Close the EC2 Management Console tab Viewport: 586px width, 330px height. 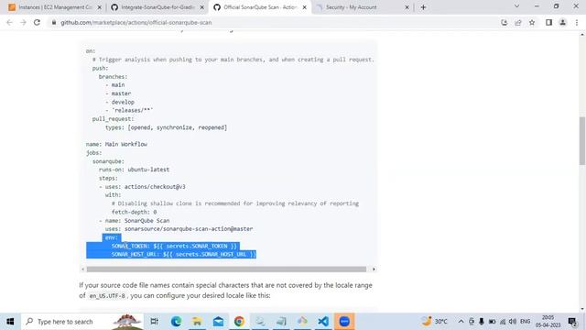(x=100, y=7)
